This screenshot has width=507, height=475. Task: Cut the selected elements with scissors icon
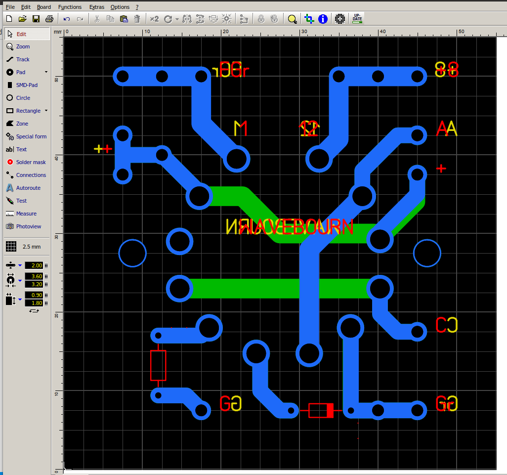click(97, 19)
